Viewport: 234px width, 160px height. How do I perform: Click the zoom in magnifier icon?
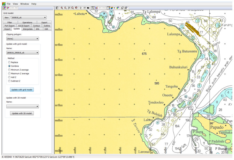coord(62,8)
